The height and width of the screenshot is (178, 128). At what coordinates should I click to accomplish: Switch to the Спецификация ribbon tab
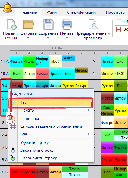(x=81, y=12)
